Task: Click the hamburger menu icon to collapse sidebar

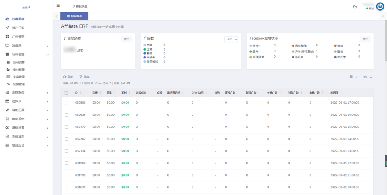Action: [x=58, y=6]
